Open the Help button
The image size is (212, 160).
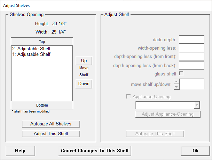pyautogui.click(x=20, y=151)
